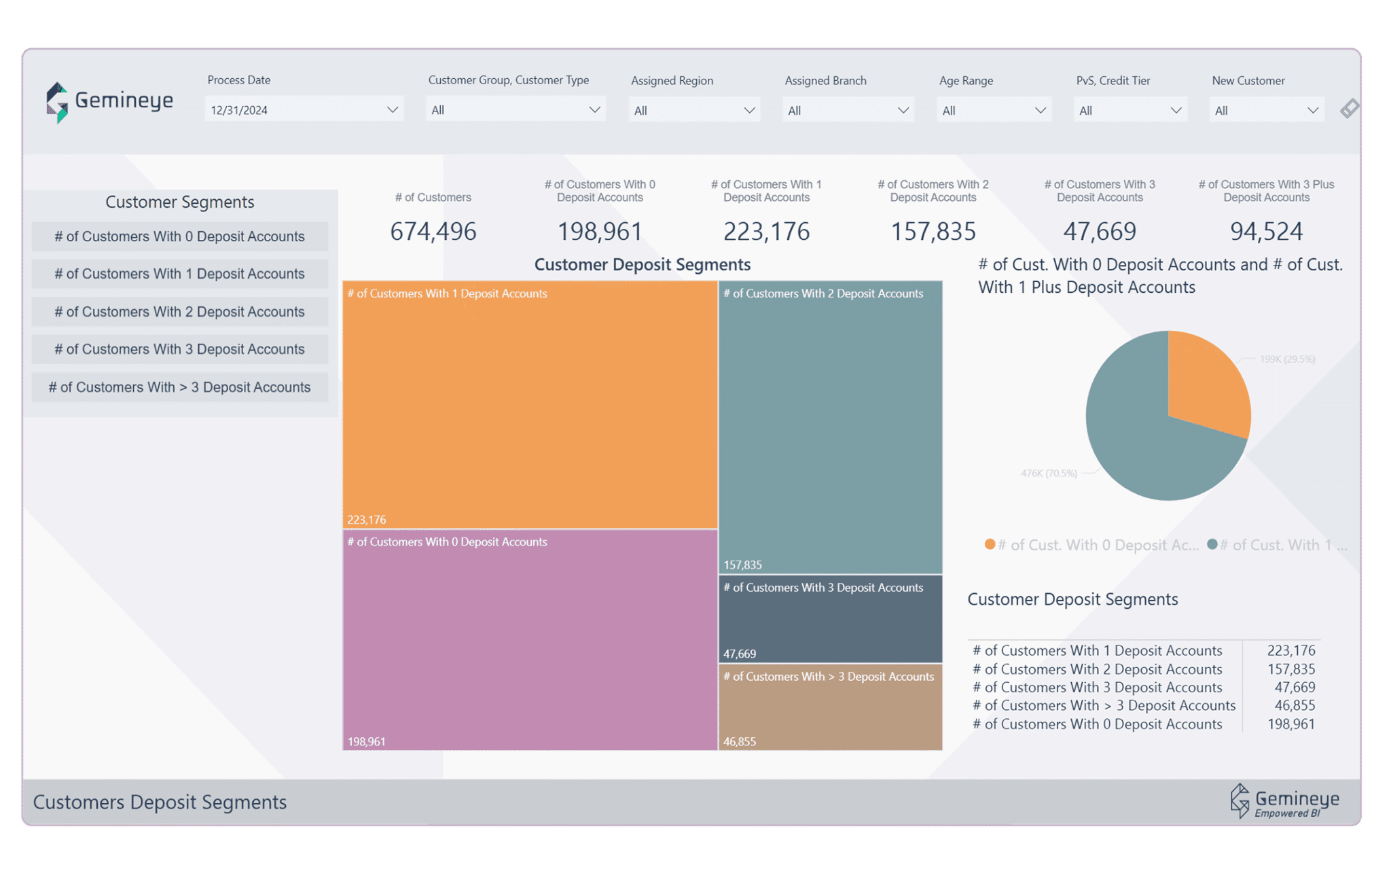Select the 1 Deposit Accounts segment button
This screenshot has height=869, width=1391.
pyautogui.click(x=179, y=274)
